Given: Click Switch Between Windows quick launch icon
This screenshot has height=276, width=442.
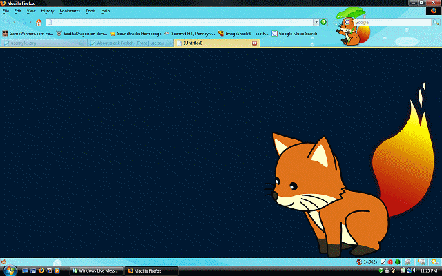Looking at the screenshot, I should 33,270.
